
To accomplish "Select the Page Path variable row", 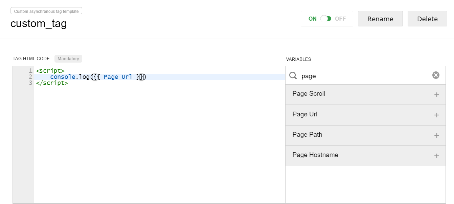I will pyautogui.click(x=365, y=135).
